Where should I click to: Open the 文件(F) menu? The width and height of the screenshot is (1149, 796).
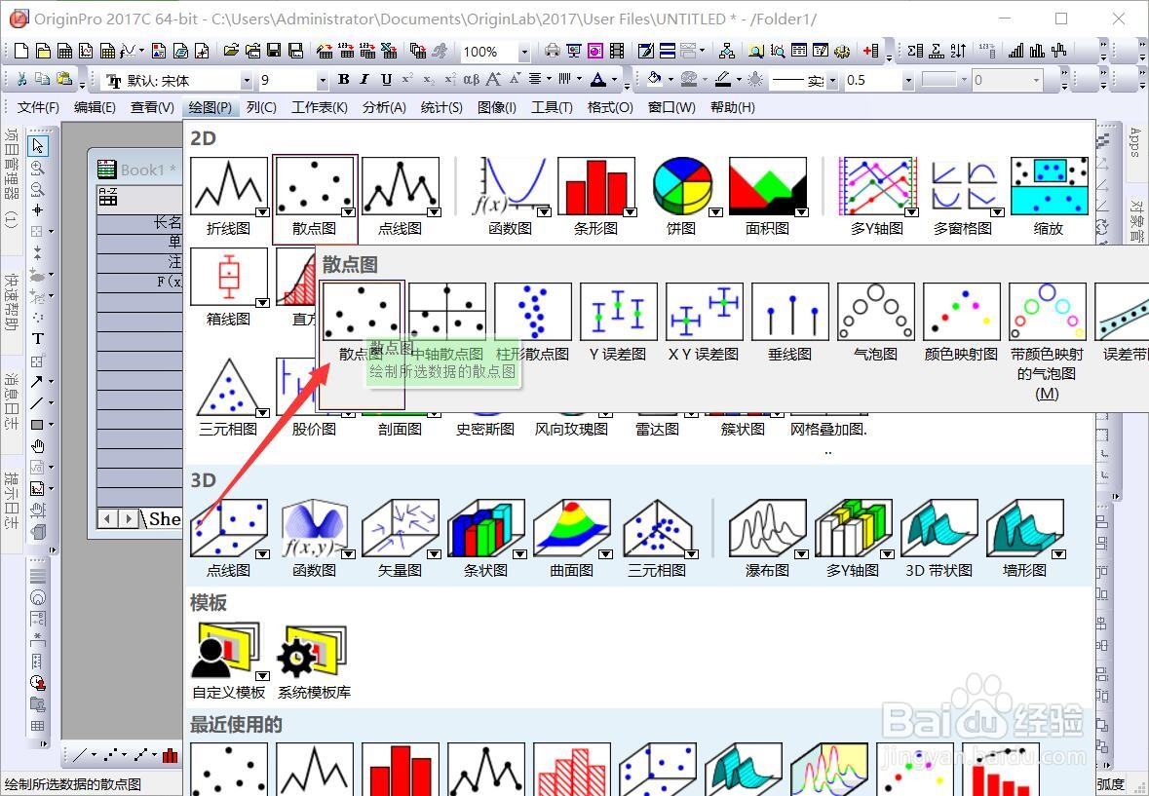38,107
